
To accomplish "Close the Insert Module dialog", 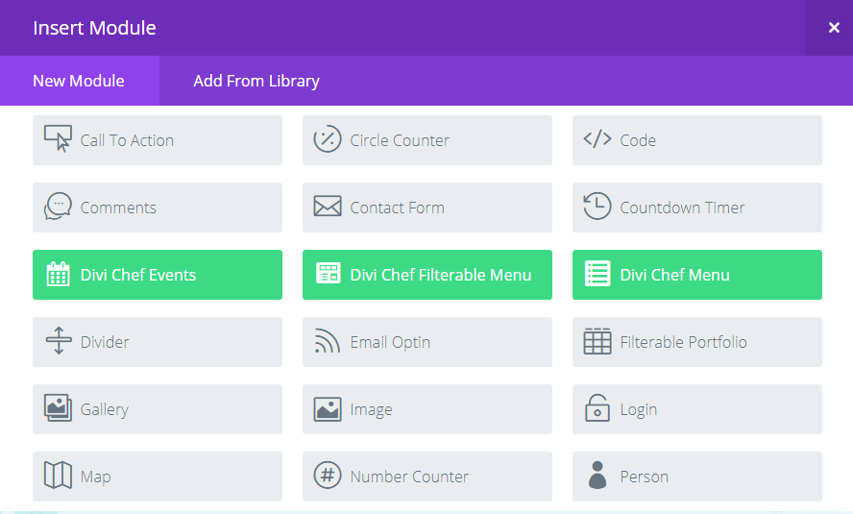I will pyautogui.click(x=834, y=27).
